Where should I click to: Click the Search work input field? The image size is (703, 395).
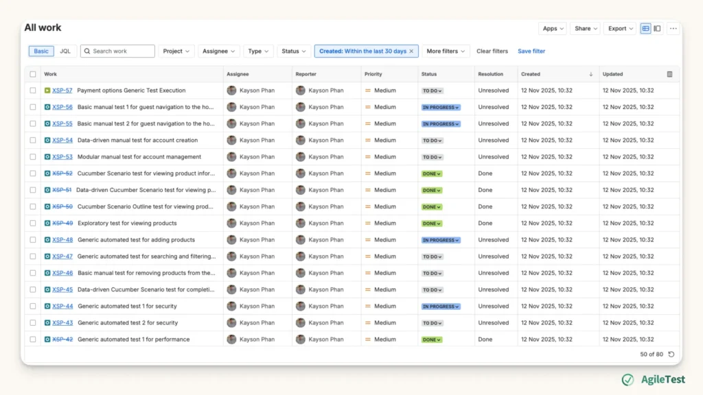coord(117,51)
